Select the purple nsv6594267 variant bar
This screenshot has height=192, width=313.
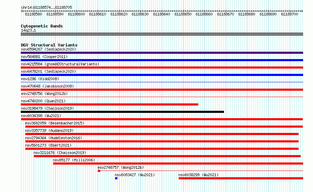162,53
